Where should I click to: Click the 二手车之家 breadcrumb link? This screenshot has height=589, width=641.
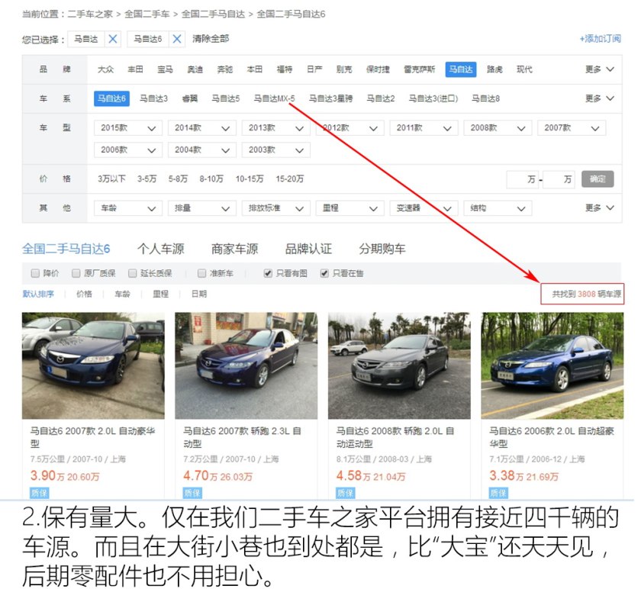point(90,14)
